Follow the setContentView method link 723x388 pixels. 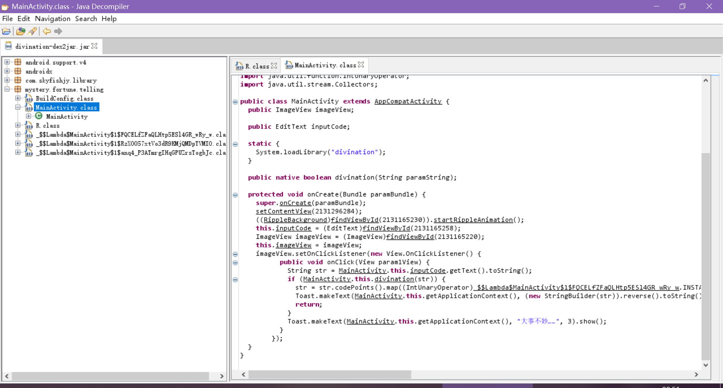(284, 211)
